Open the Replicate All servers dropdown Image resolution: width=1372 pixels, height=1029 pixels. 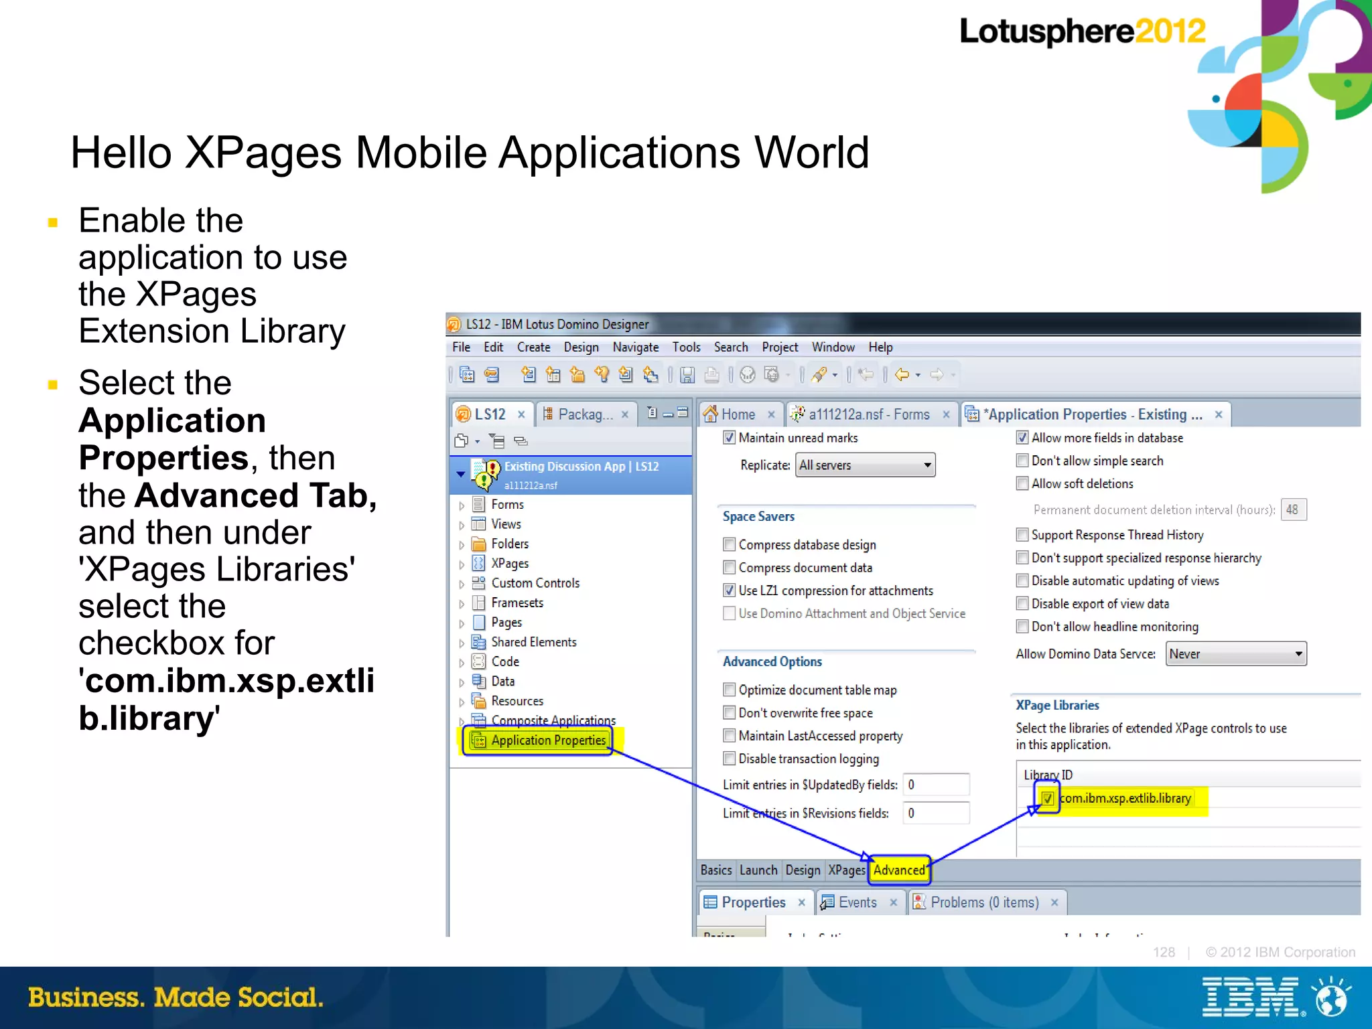[865, 465]
